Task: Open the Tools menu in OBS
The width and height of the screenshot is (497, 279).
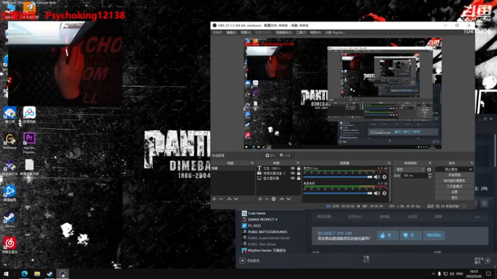Action: pos(301,33)
